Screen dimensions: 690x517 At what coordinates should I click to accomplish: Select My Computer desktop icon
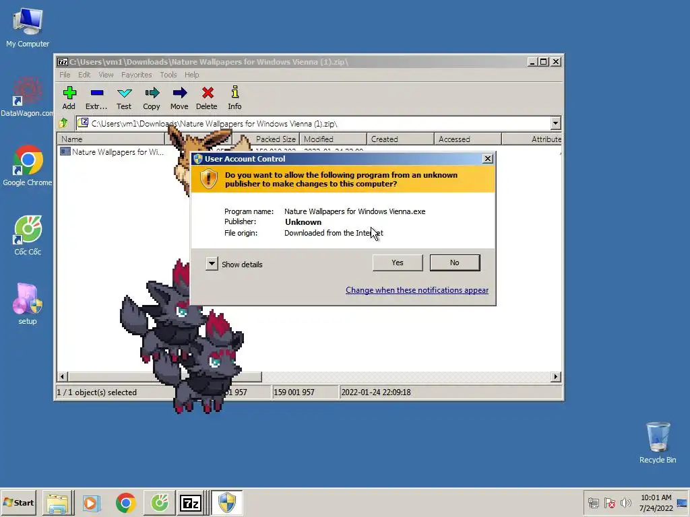tap(28, 27)
